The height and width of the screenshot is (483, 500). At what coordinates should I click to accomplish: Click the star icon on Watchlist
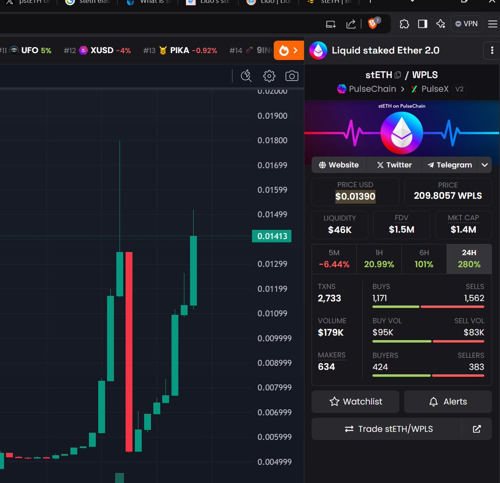pos(334,402)
